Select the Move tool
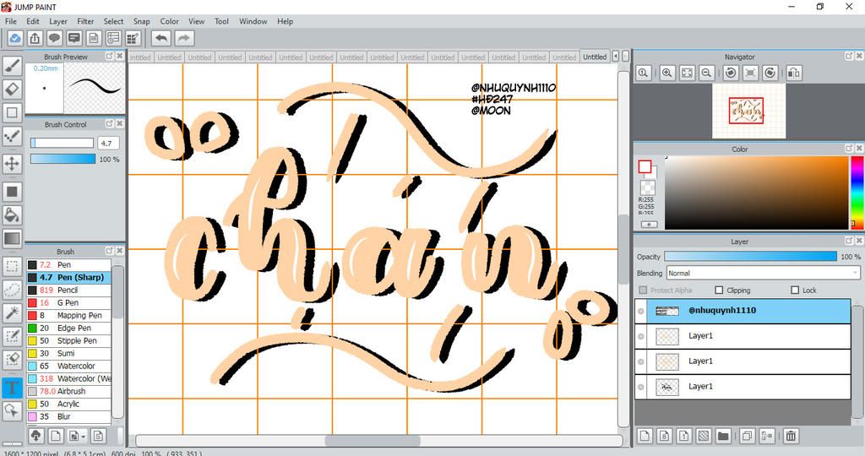 tap(12, 163)
